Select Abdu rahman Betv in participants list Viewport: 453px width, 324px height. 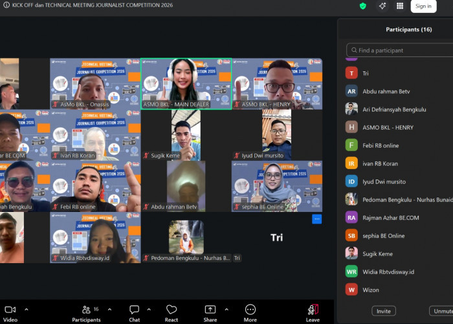tap(399, 91)
